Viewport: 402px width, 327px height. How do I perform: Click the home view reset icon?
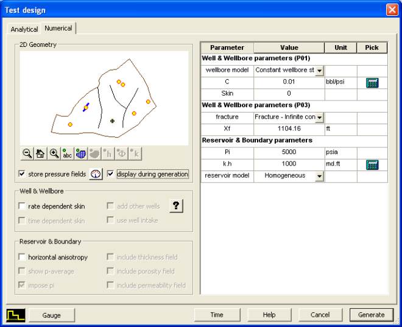tap(40, 154)
